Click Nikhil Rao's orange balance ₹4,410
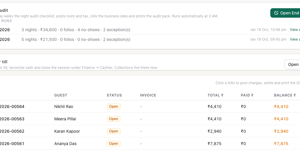This screenshot has width=300, height=153. coord(281,107)
